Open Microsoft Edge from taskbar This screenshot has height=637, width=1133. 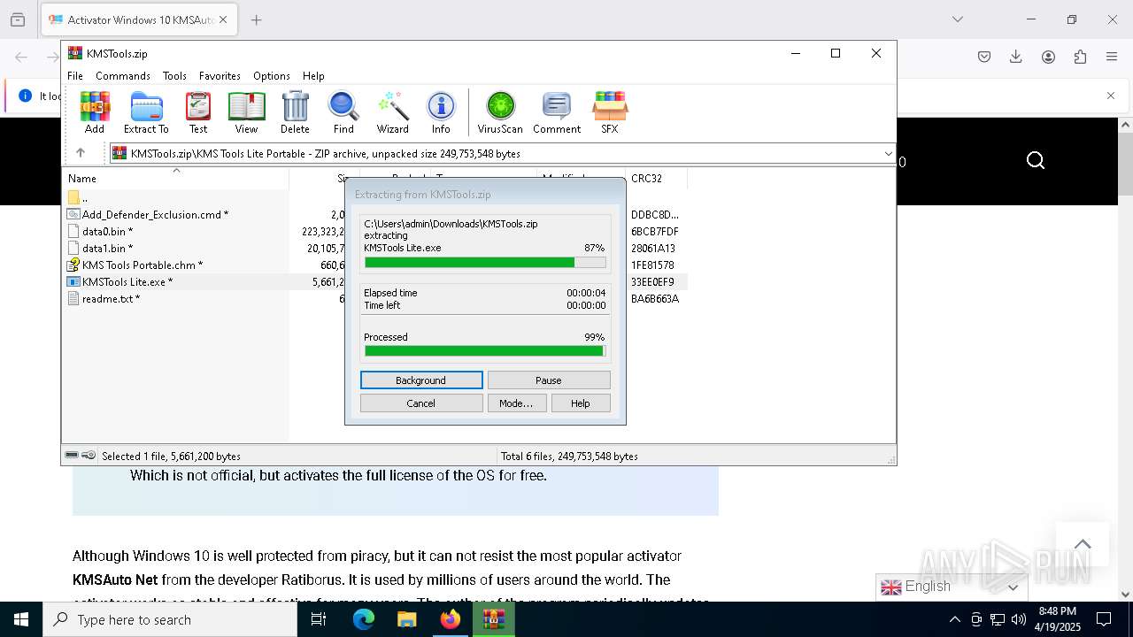pos(364,619)
